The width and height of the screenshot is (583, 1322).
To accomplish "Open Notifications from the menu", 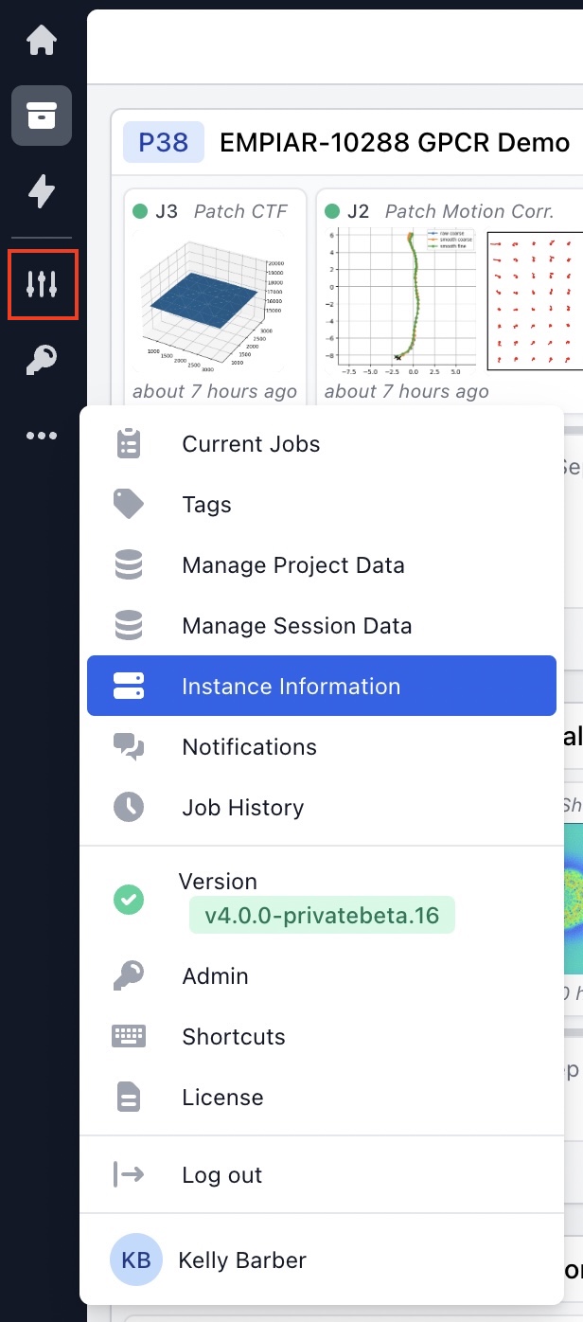I will click(x=249, y=747).
